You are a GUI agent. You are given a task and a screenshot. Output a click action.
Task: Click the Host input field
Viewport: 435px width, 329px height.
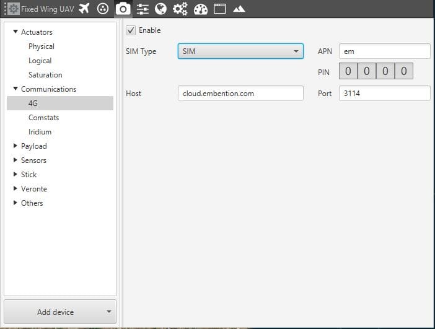point(240,93)
